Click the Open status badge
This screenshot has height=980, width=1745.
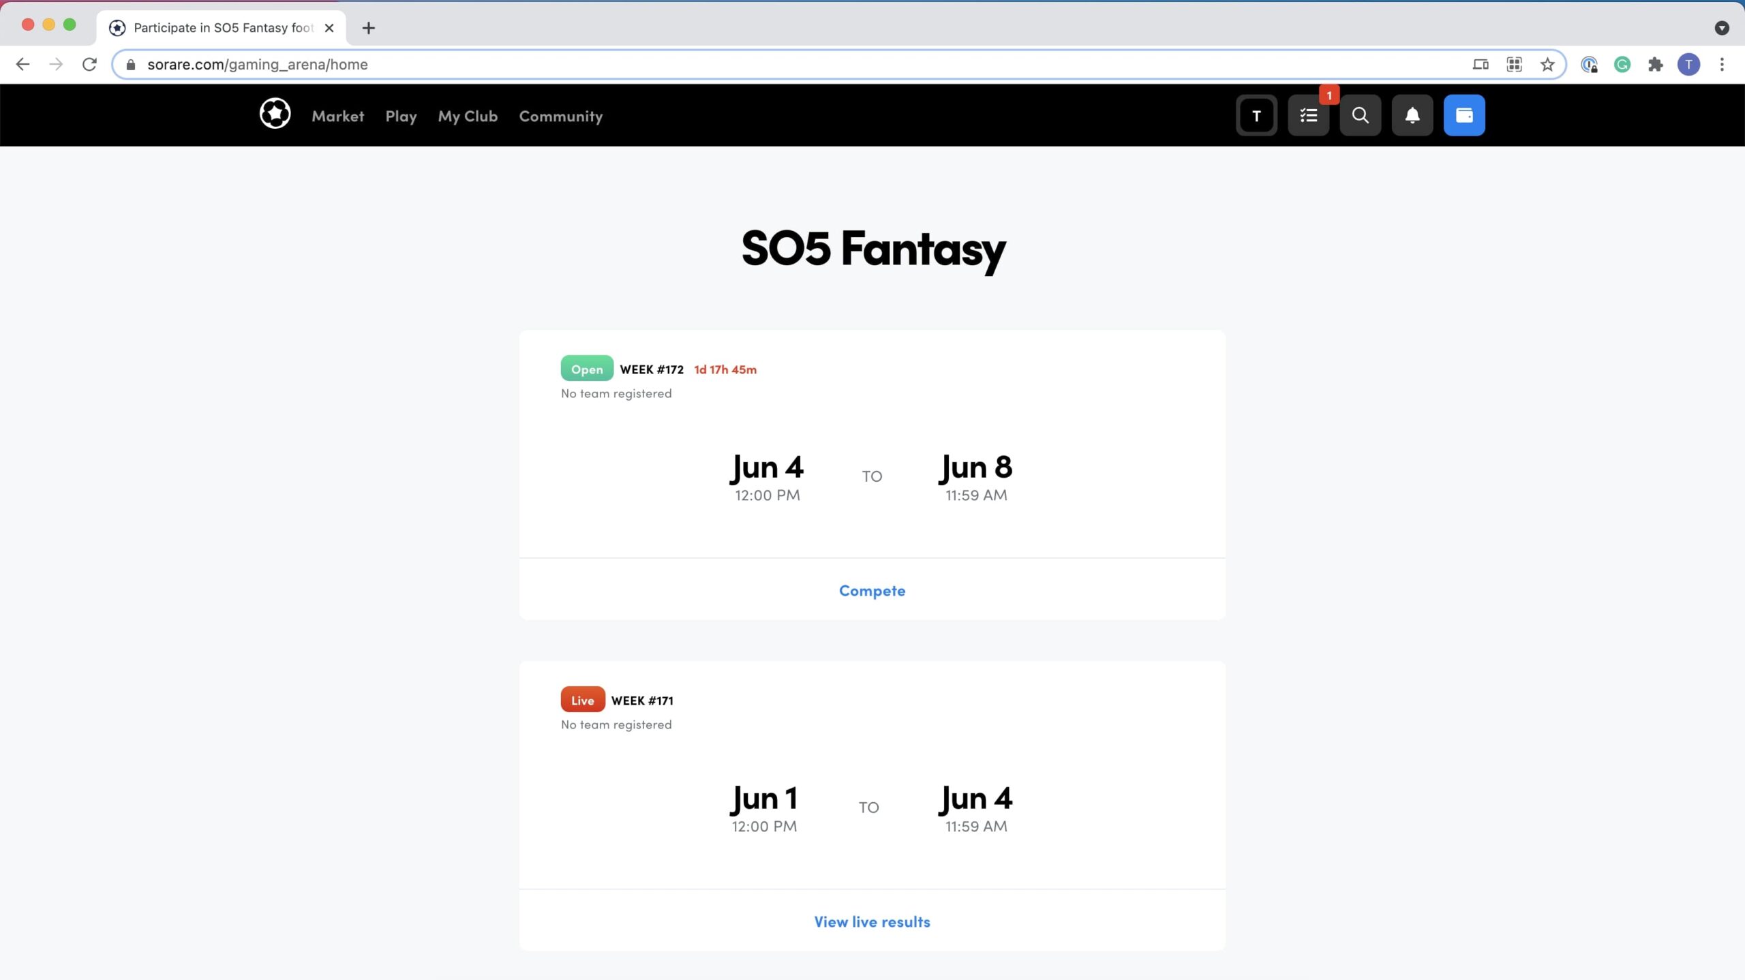tap(587, 369)
